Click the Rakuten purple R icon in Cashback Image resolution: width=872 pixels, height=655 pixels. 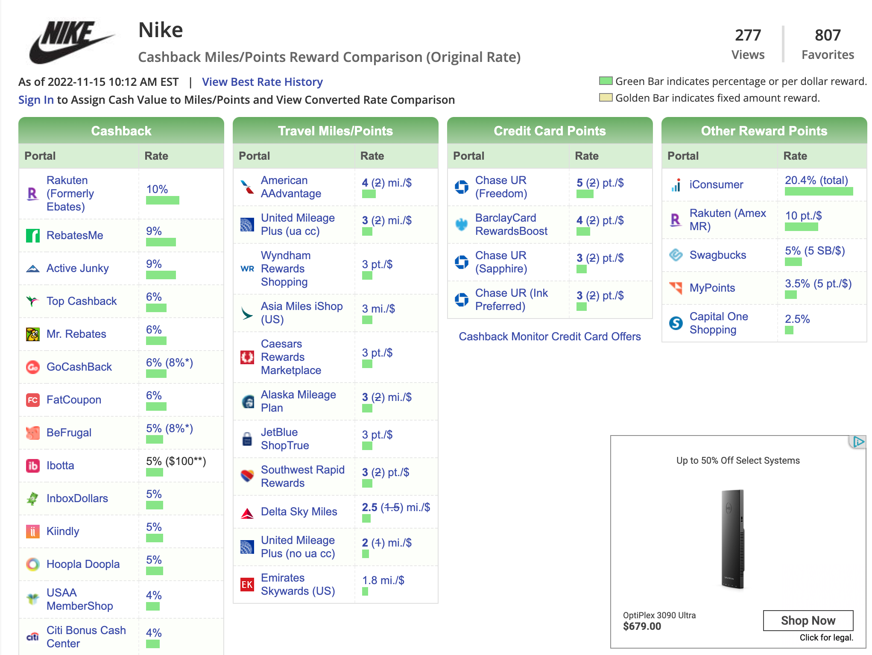pyautogui.click(x=32, y=194)
